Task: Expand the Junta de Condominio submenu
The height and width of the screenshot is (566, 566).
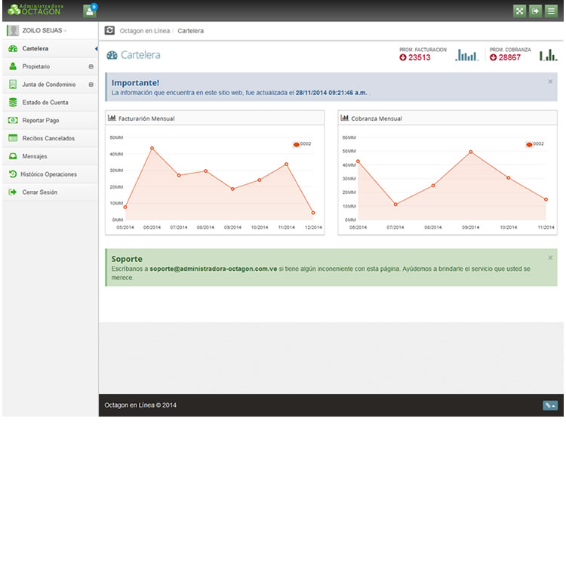Action: pyautogui.click(x=91, y=85)
